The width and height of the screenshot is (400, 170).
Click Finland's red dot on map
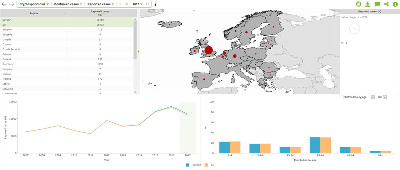pos(273,27)
